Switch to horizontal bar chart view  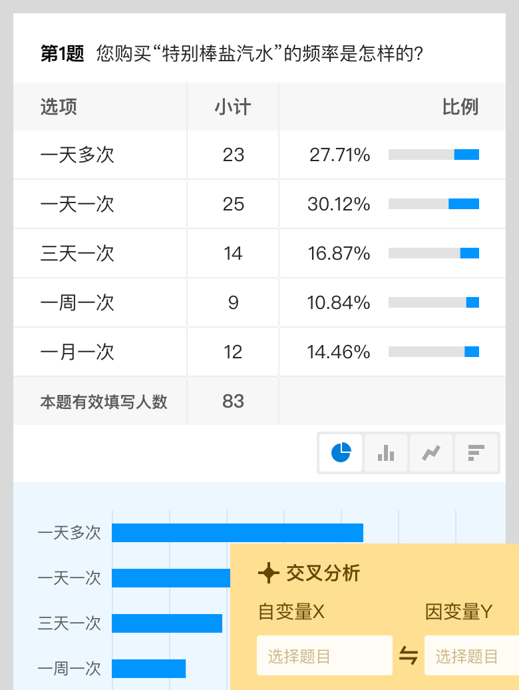point(476,454)
